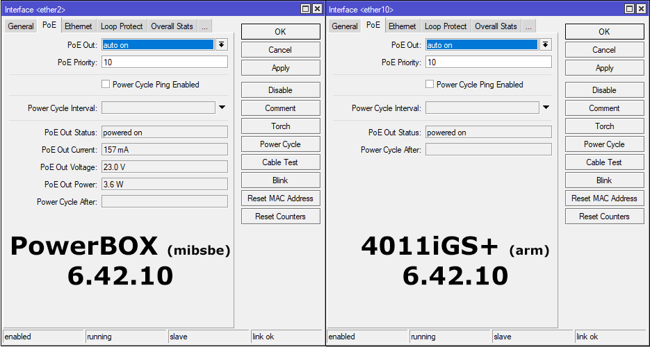Expand Power Cycle Interval arrow in ether2 window
The width and height of the screenshot is (650, 347).
pyautogui.click(x=222, y=108)
